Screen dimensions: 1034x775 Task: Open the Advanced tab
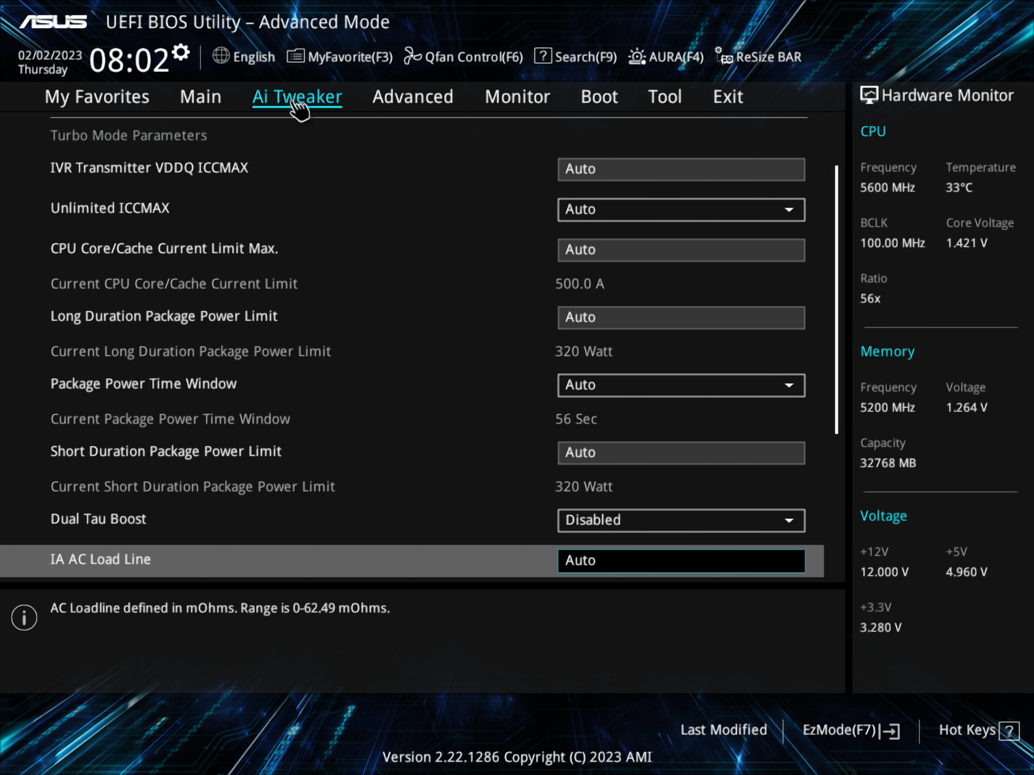coord(413,97)
